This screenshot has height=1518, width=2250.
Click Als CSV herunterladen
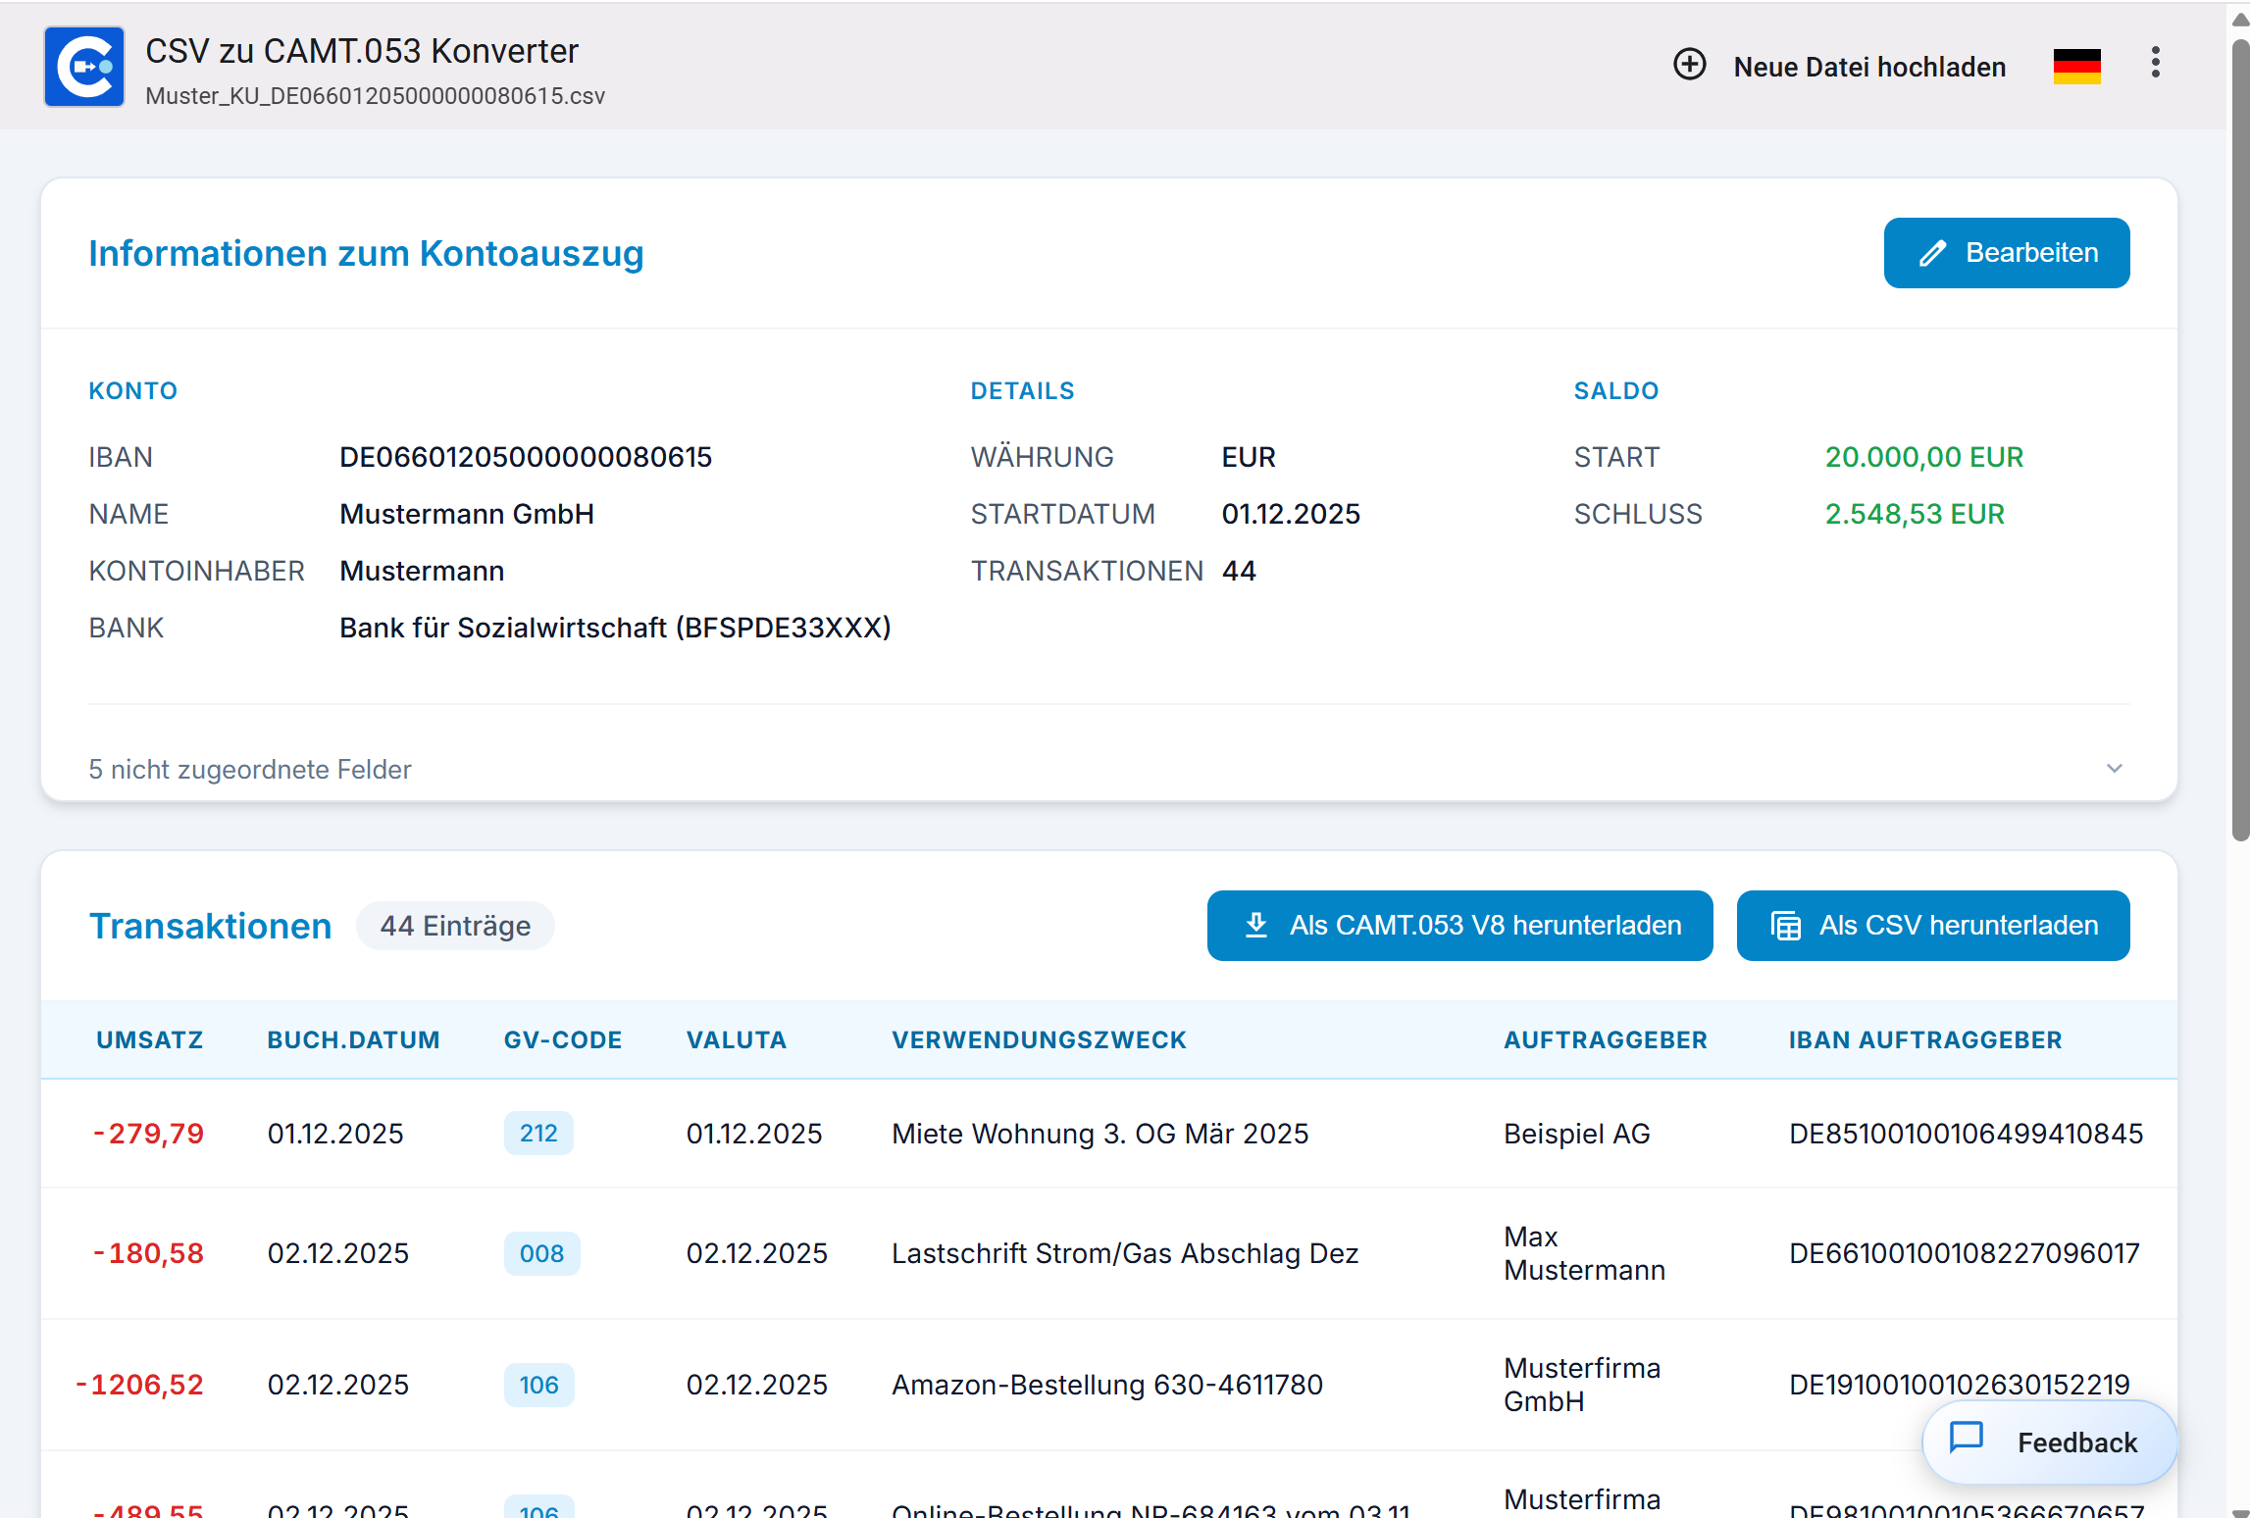pyautogui.click(x=1932, y=926)
